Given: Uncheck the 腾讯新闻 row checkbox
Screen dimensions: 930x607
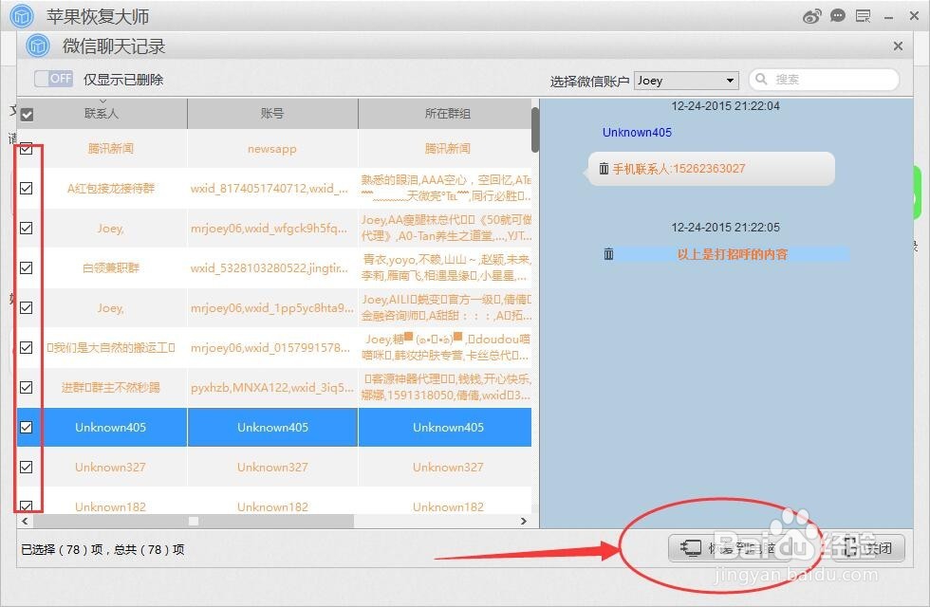Looking at the screenshot, I should (27, 149).
